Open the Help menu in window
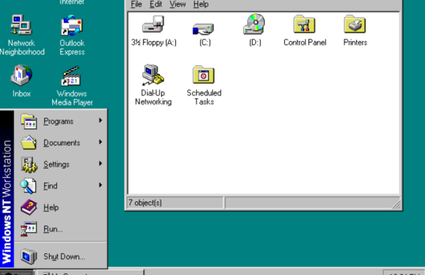Screen dimensions: 425x275 (201, 5)
